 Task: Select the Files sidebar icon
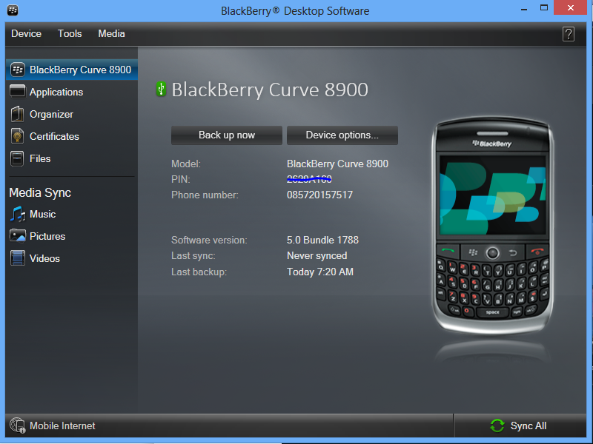pyautogui.click(x=18, y=158)
